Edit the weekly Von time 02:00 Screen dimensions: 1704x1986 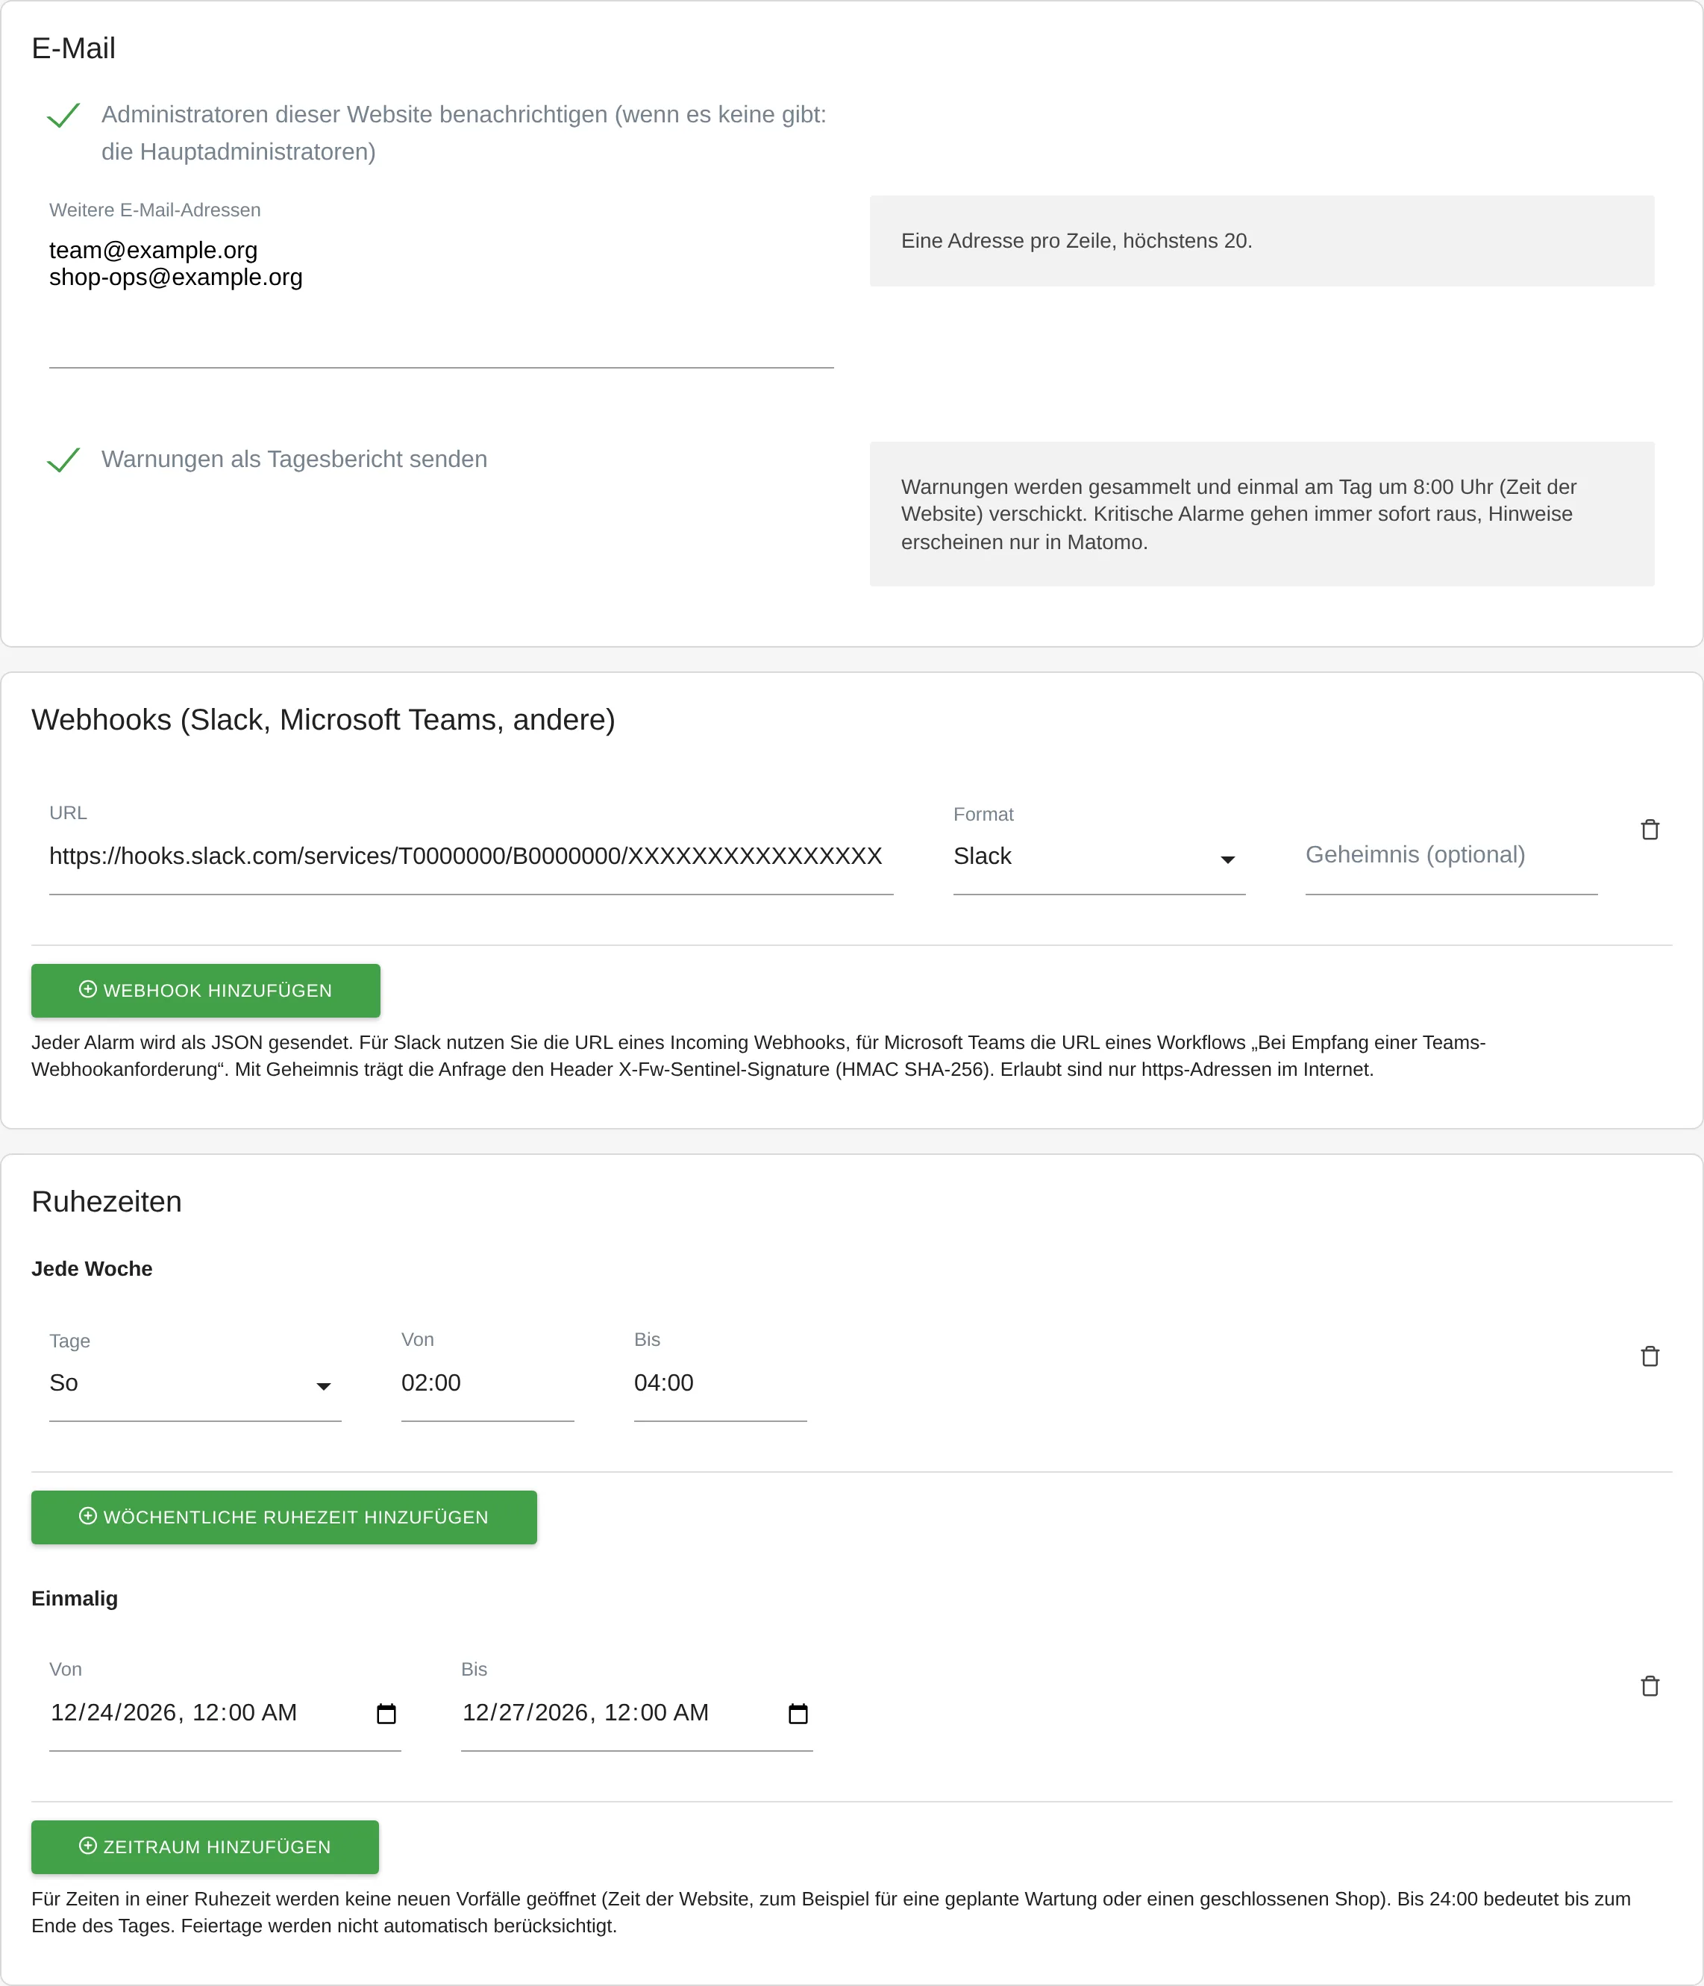coord(487,1383)
